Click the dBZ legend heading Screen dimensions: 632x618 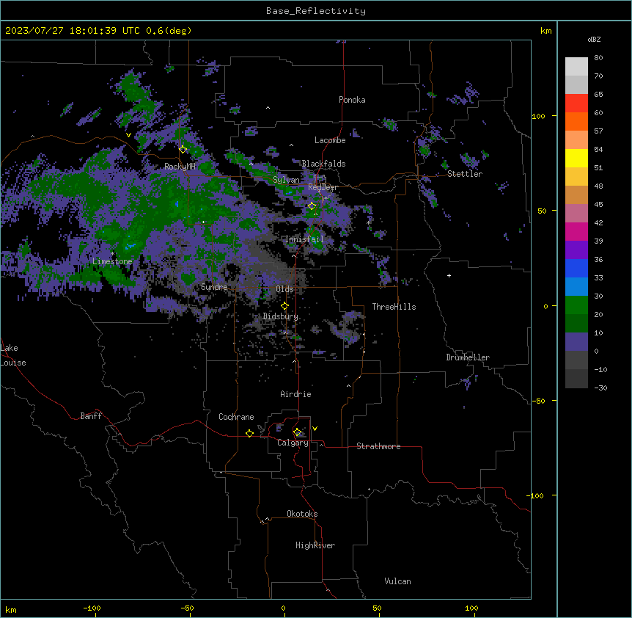(594, 40)
